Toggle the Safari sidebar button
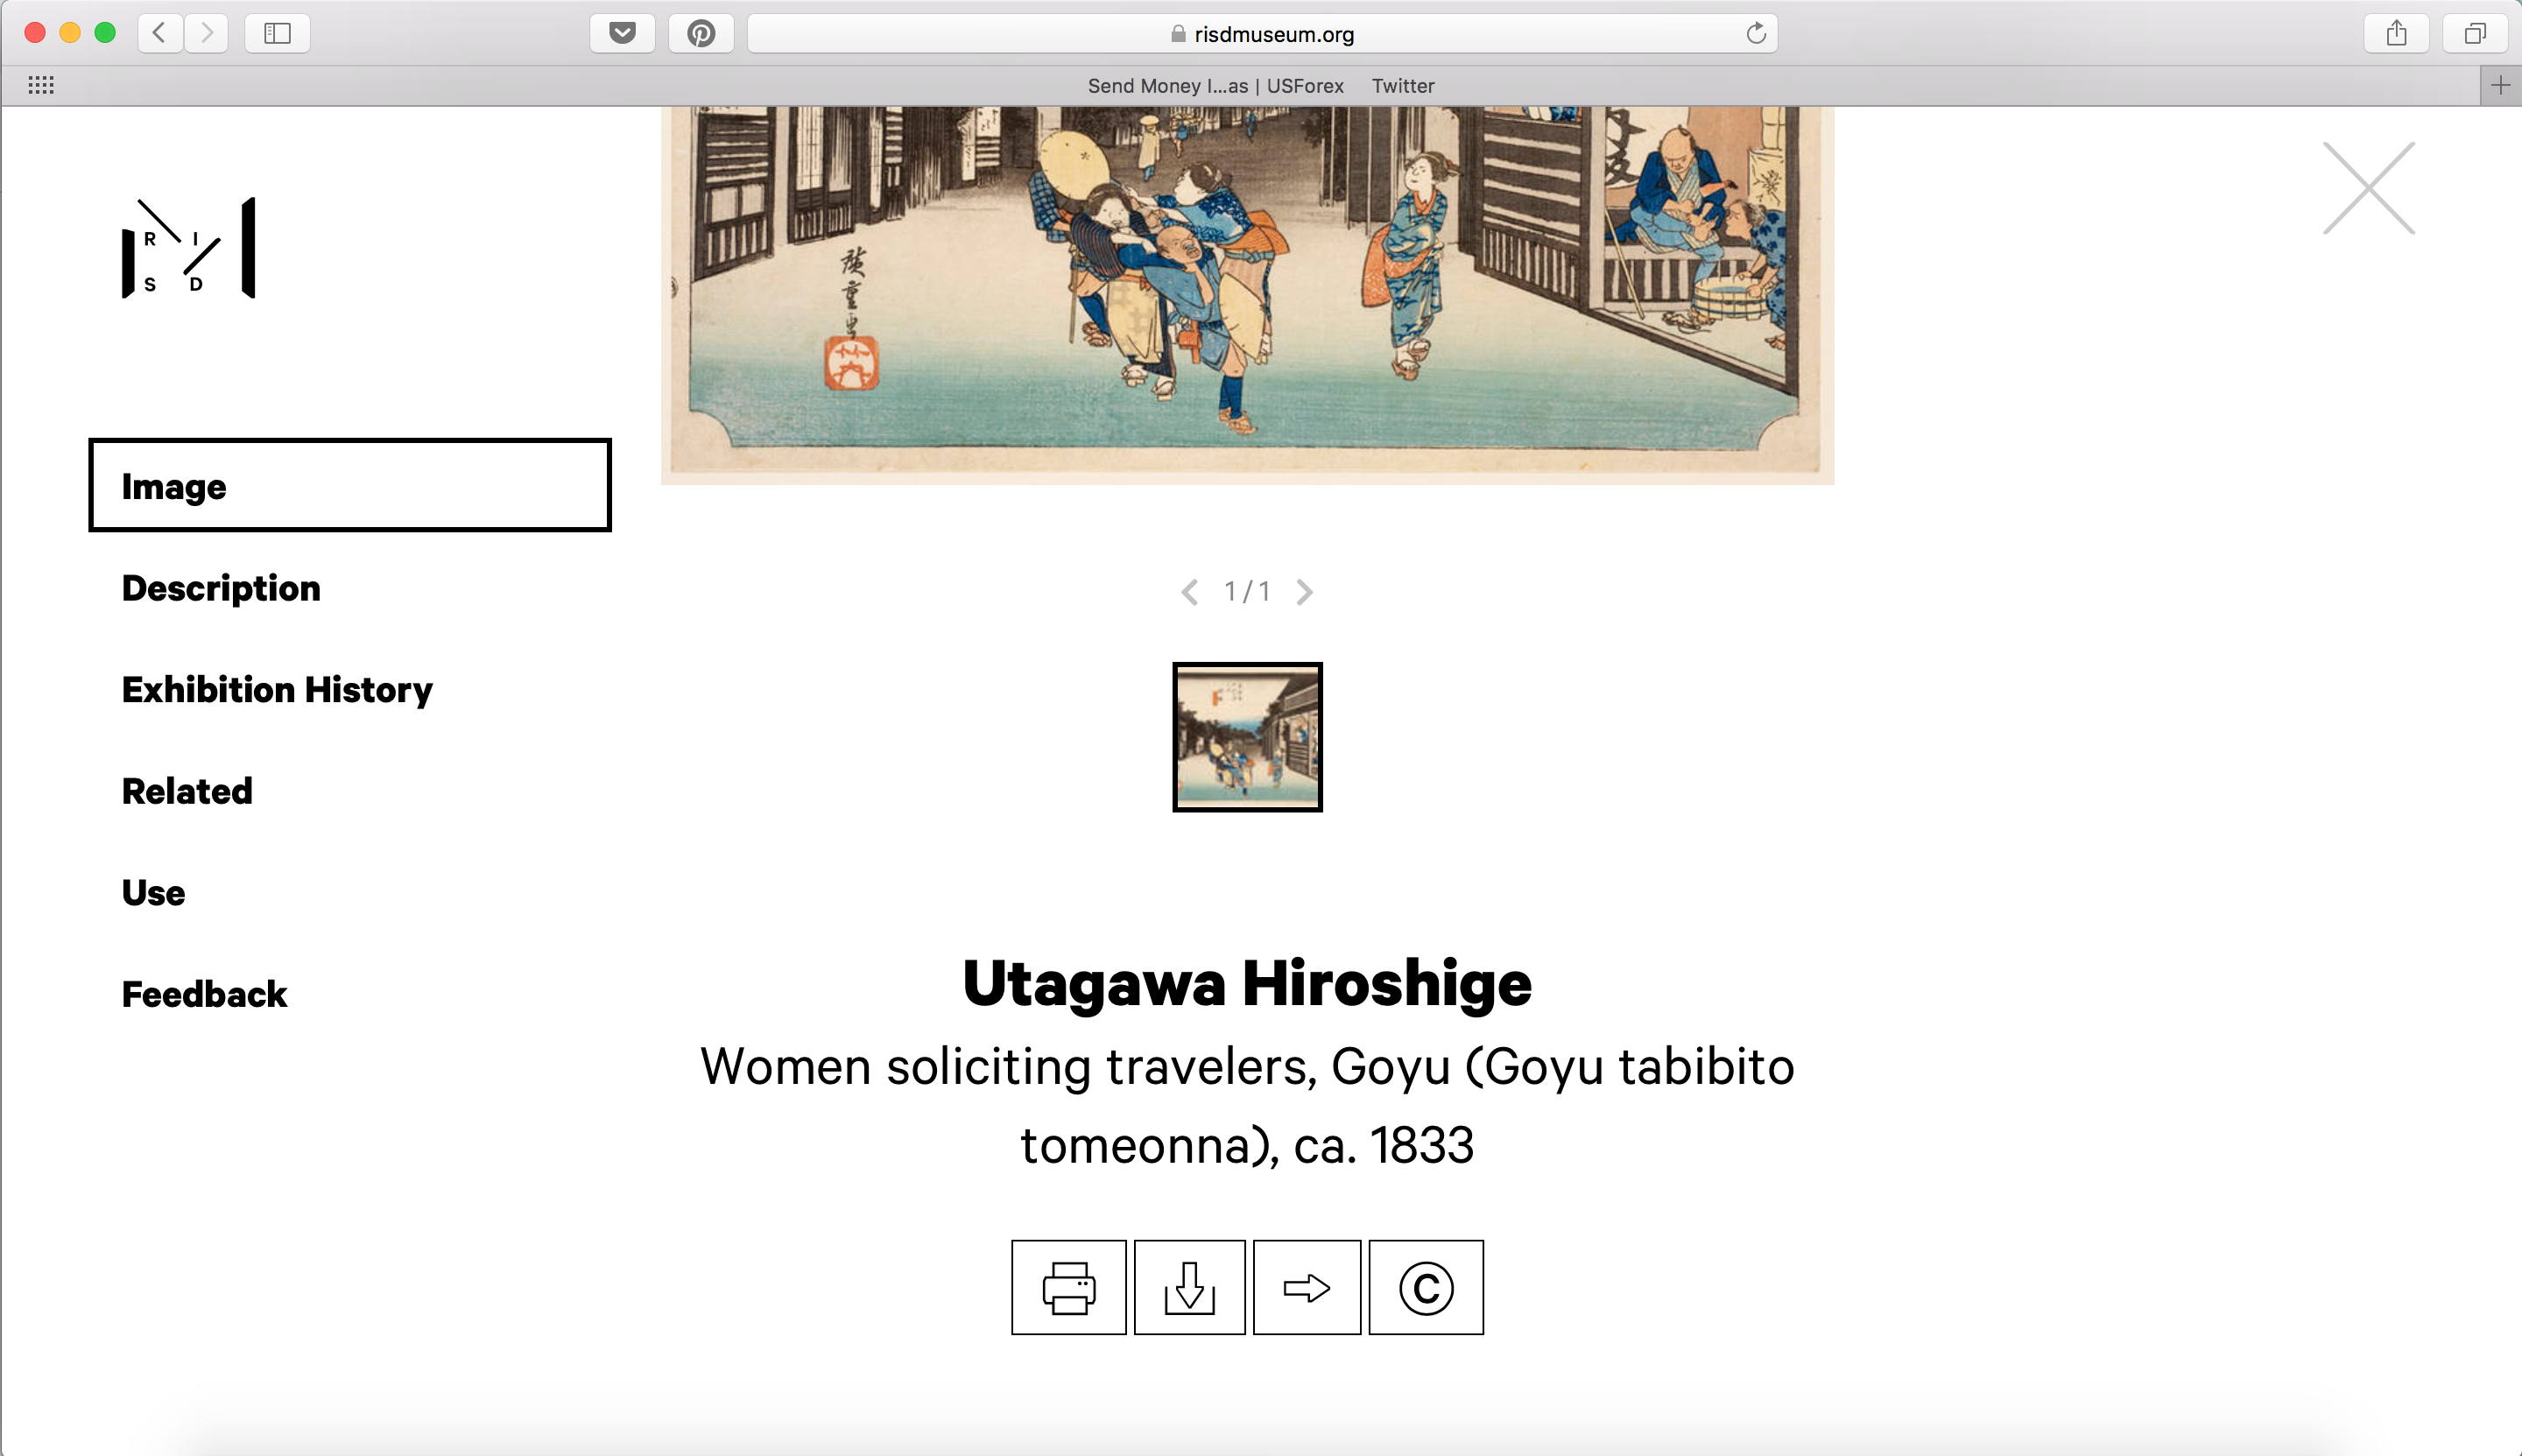 point(277,33)
